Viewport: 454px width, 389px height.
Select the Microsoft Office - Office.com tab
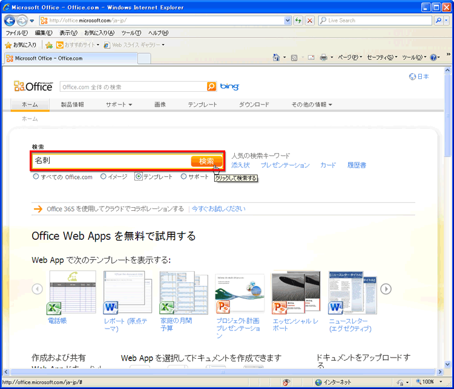71,59
